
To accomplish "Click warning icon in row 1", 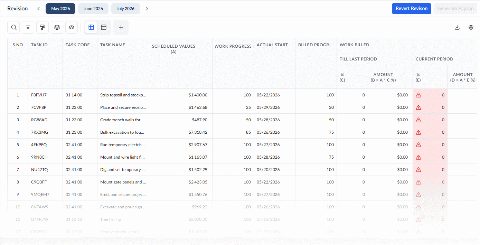I will (418, 95).
